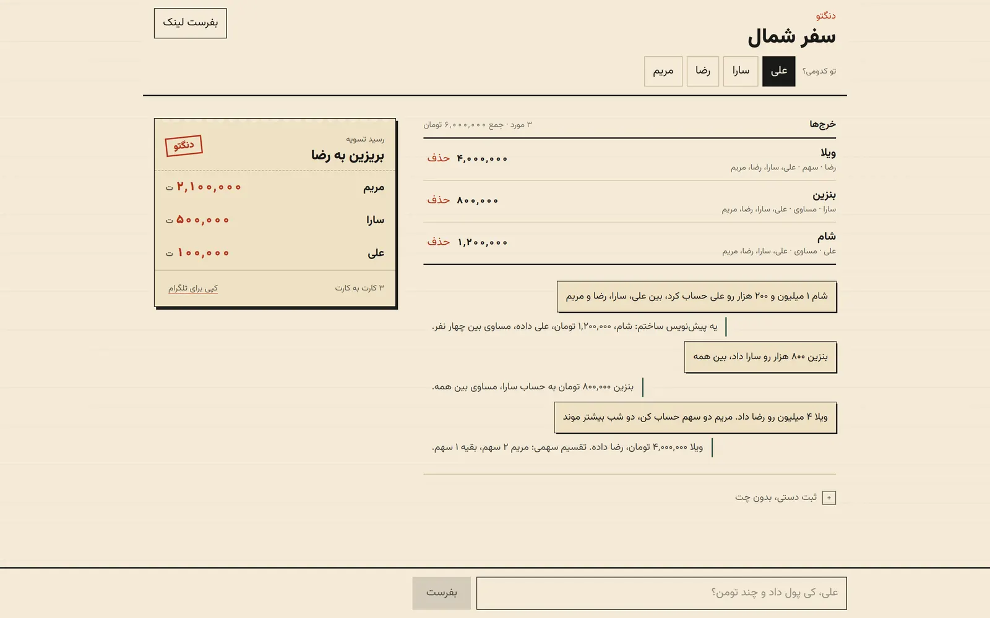Delete the ویلا expense with حذف

(x=438, y=158)
